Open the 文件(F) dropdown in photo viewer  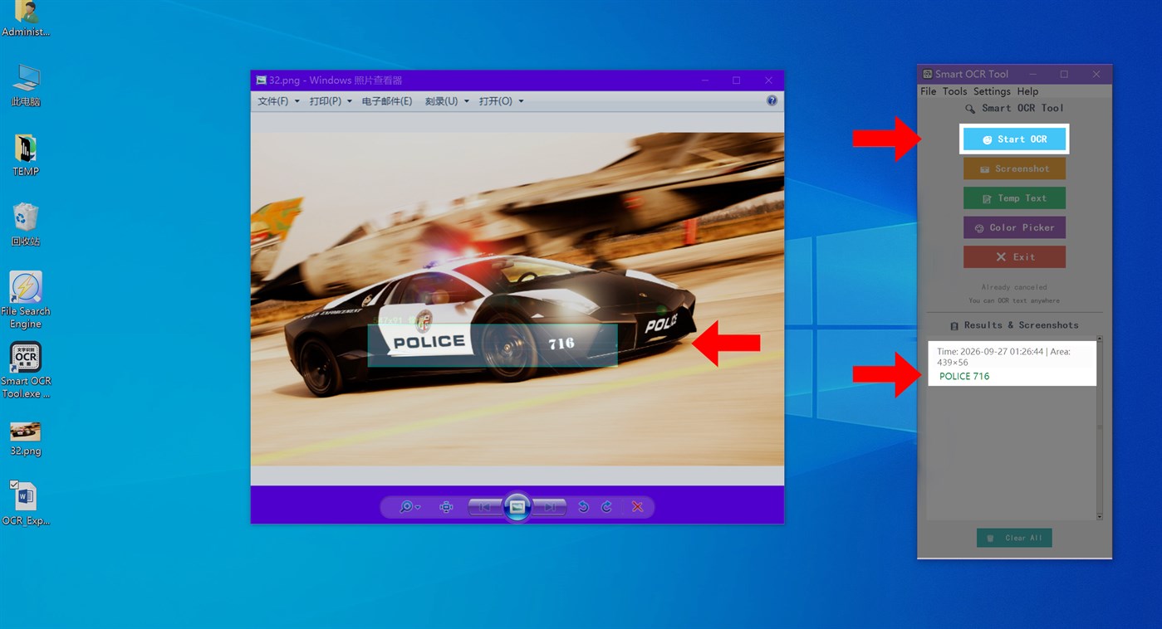pyautogui.click(x=278, y=101)
